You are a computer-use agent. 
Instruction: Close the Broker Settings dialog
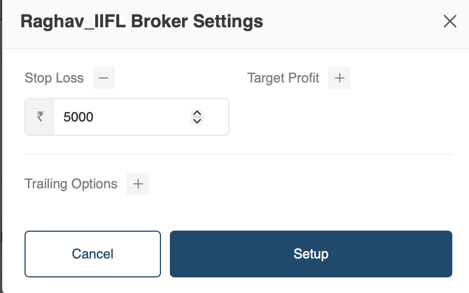click(450, 22)
